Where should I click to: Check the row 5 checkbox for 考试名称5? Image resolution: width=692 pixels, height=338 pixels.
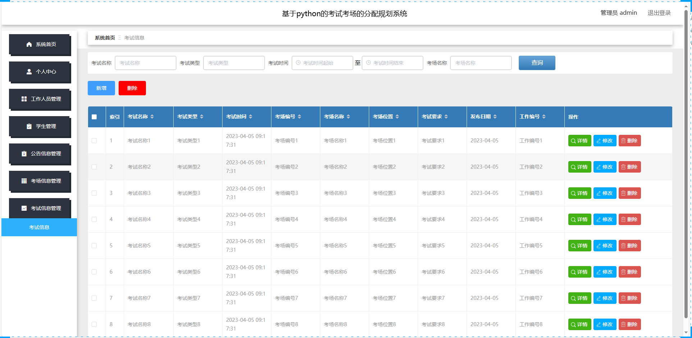click(94, 246)
